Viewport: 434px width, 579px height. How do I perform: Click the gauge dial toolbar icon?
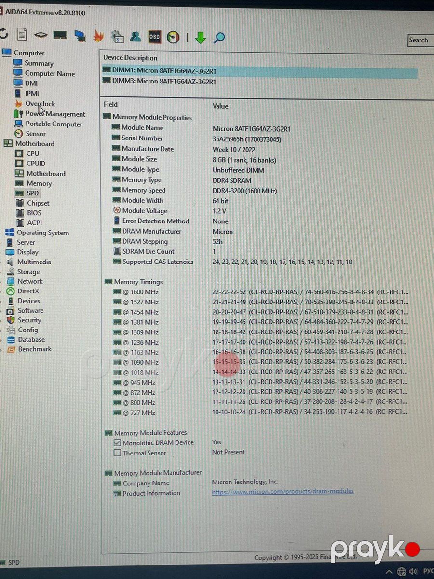coord(173,37)
